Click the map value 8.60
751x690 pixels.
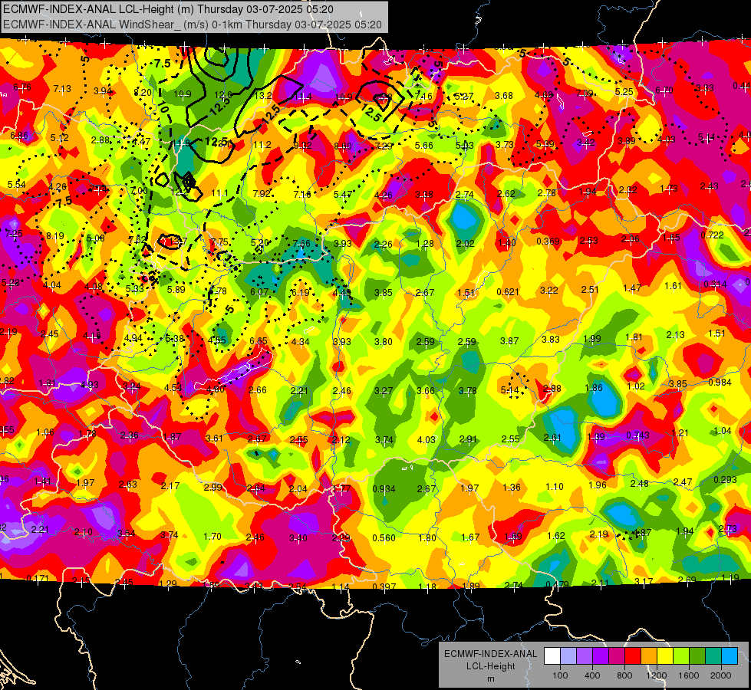(343, 146)
